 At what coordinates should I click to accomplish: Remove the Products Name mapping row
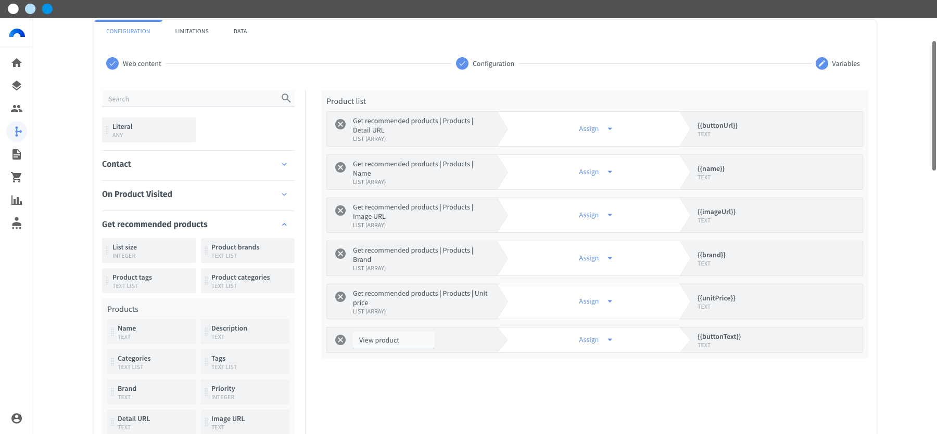coord(340,167)
